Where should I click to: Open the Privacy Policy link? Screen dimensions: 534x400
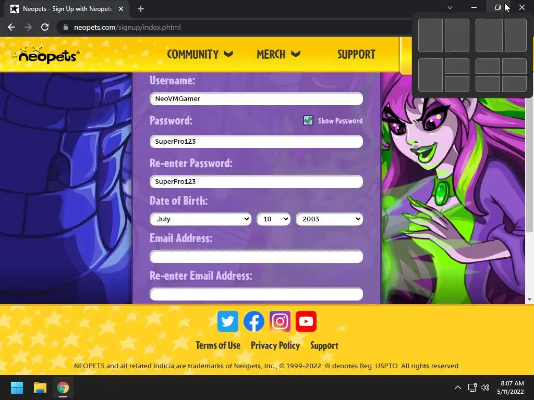click(275, 346)
